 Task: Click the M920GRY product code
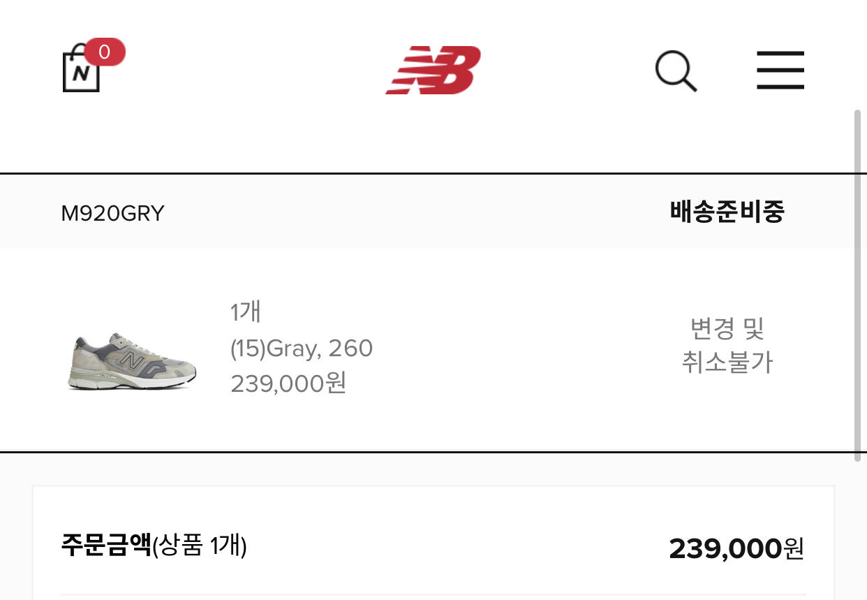[x=112, y=213]
